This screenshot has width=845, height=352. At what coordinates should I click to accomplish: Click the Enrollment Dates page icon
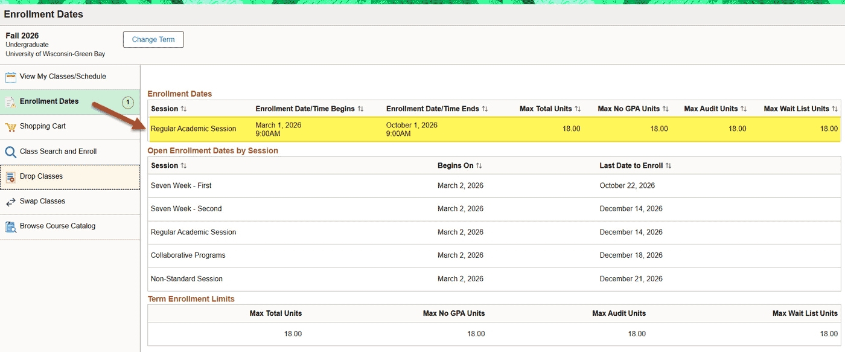[10, 101]
